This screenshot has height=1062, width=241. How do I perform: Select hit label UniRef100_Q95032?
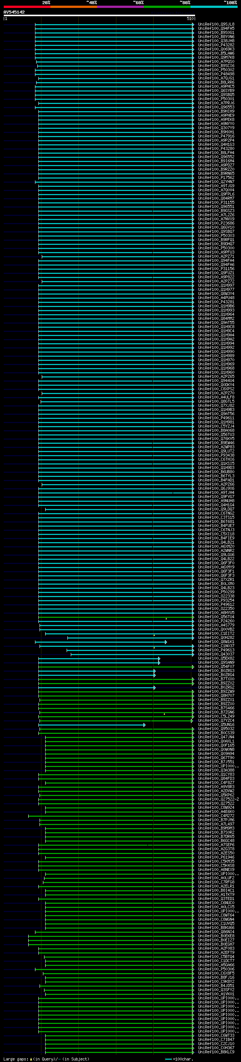click(x=216, y=729)
